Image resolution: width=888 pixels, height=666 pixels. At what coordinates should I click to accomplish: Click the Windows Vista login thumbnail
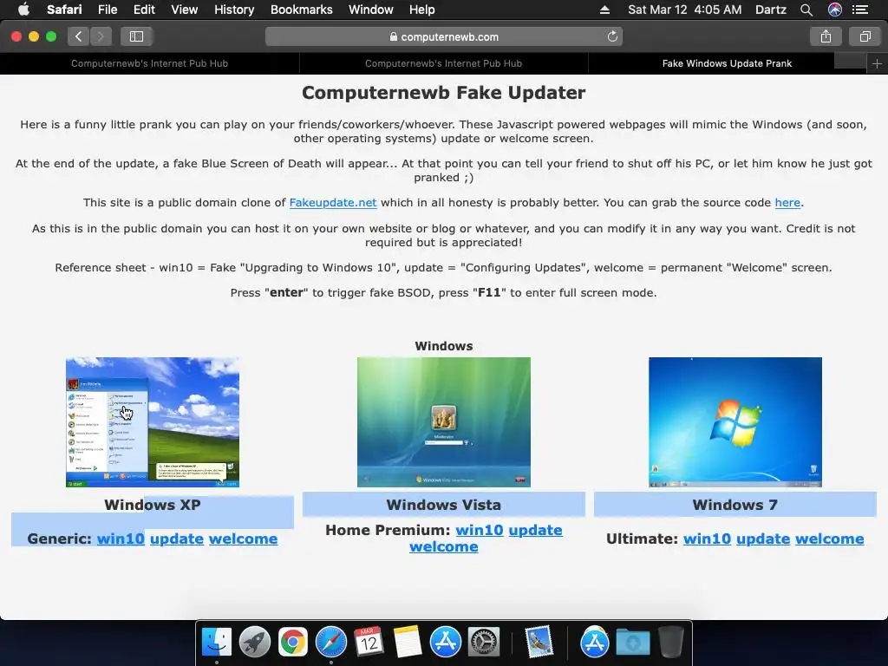click(x=444, y=422)
